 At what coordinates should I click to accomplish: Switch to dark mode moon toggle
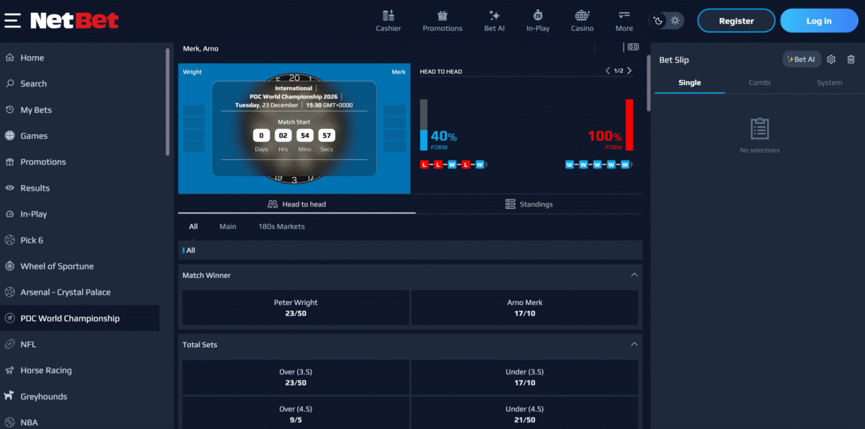659,21
